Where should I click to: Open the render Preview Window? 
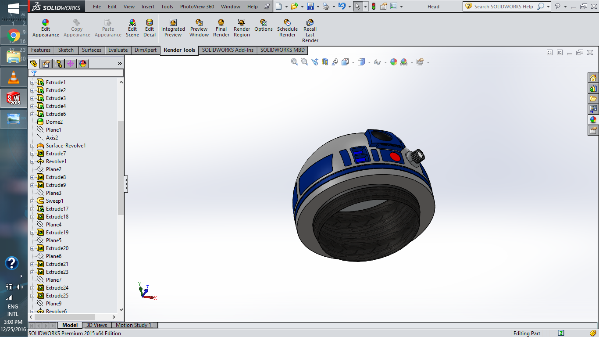coord(199,29)
